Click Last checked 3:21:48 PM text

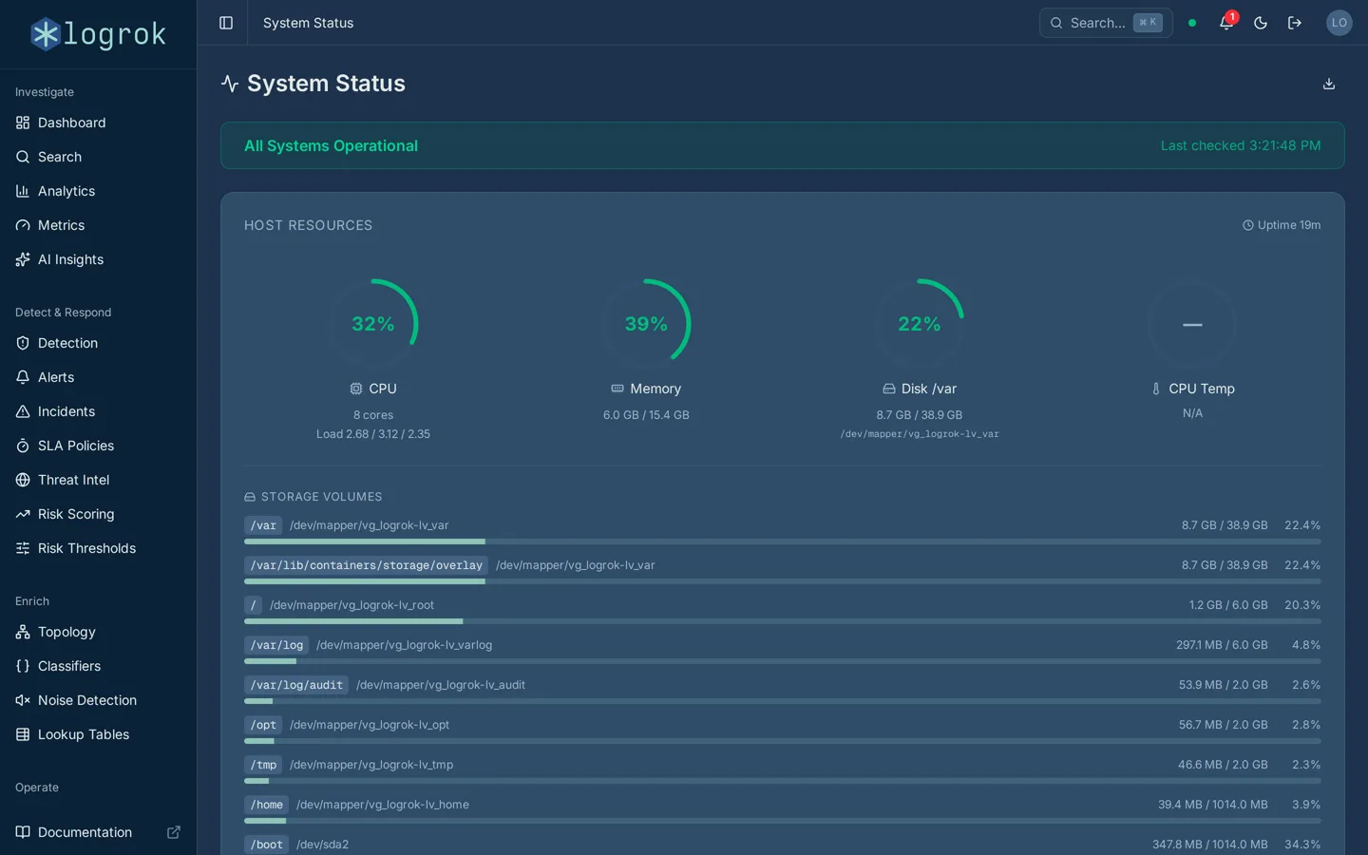click(1241, 145)
